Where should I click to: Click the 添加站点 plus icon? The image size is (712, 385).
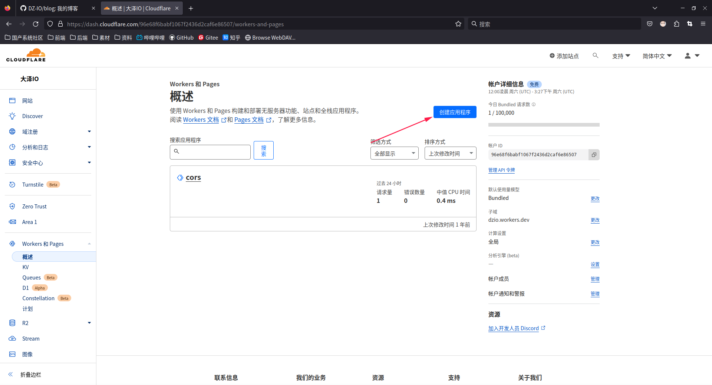(x=552, y=56)
